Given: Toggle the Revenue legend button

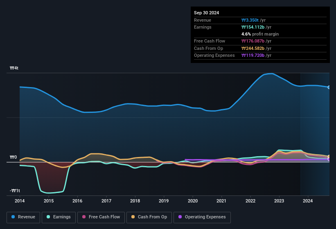Looking at the screenshot, I should point(23,217).
